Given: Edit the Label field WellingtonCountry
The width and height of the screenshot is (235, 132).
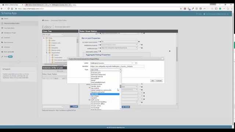Looking at the screenshot, I should click(x=111, y=63).
